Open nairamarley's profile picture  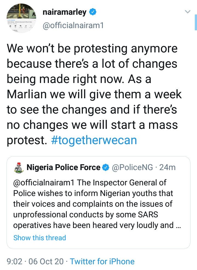coord(21,18)
